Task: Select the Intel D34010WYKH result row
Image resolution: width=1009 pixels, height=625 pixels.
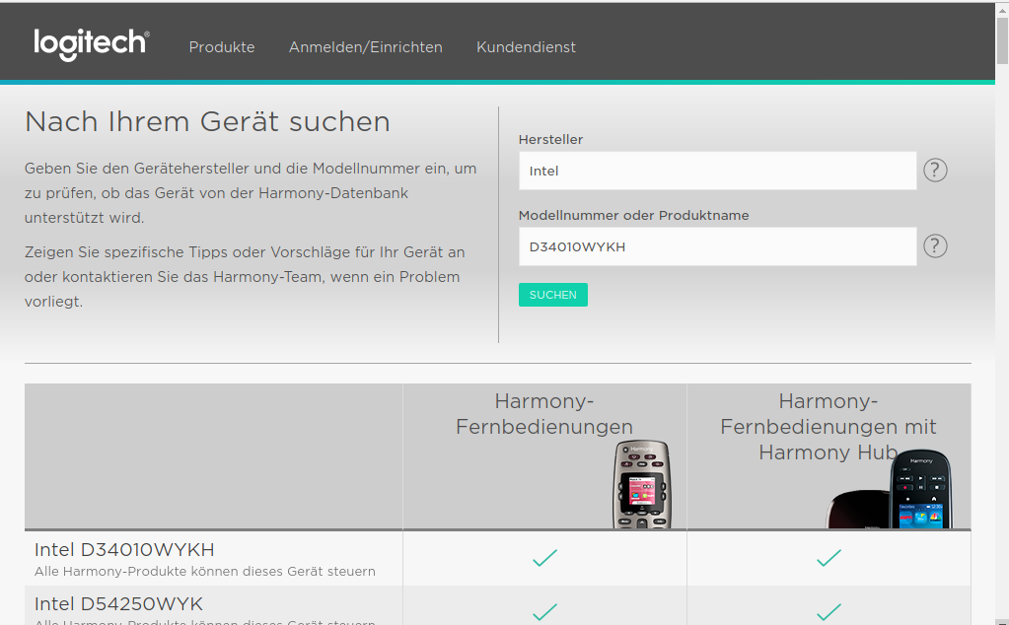Action: pos(497,559)
